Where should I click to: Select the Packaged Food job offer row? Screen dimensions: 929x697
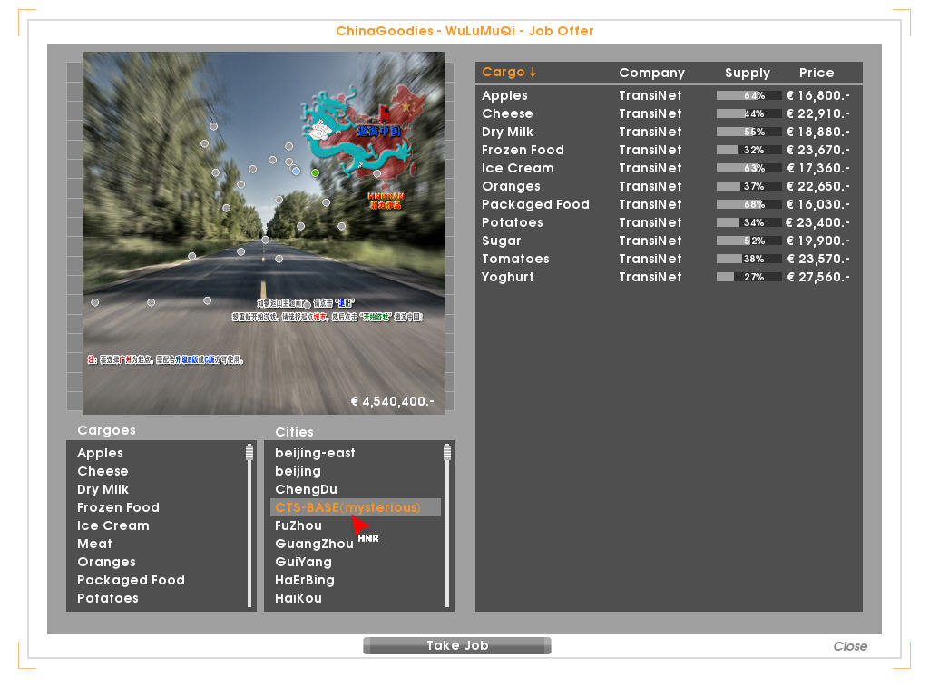(x=669, y=204)
